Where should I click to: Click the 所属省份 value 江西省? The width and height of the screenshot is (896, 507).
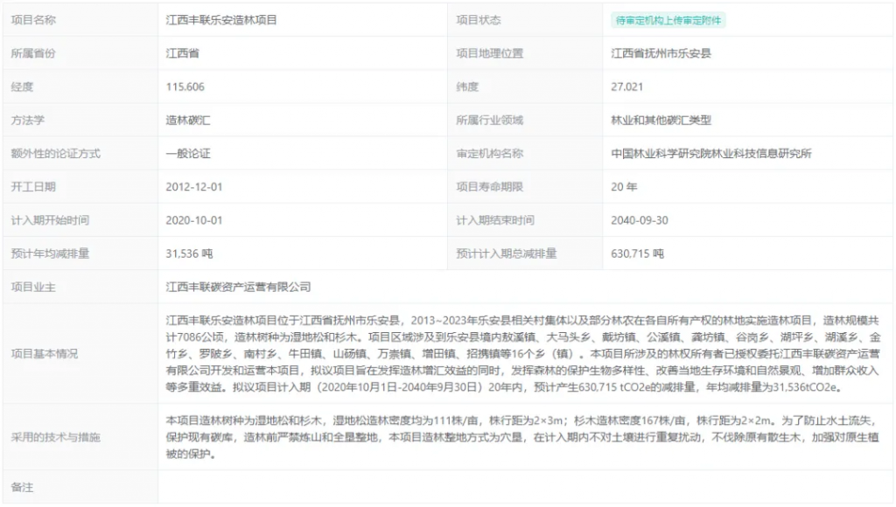(x=183, y=53)
